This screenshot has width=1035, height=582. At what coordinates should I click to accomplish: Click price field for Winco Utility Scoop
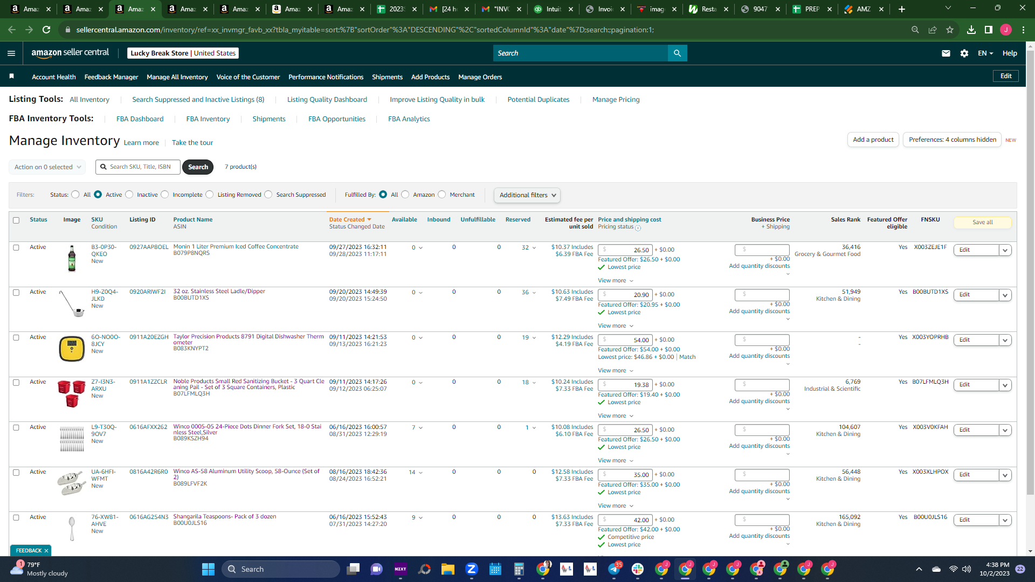pyautogui.click(x=625, y=475)
